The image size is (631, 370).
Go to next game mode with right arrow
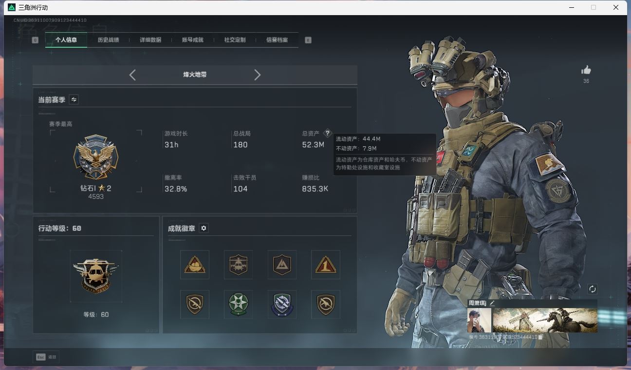click(x=257, y=75)
